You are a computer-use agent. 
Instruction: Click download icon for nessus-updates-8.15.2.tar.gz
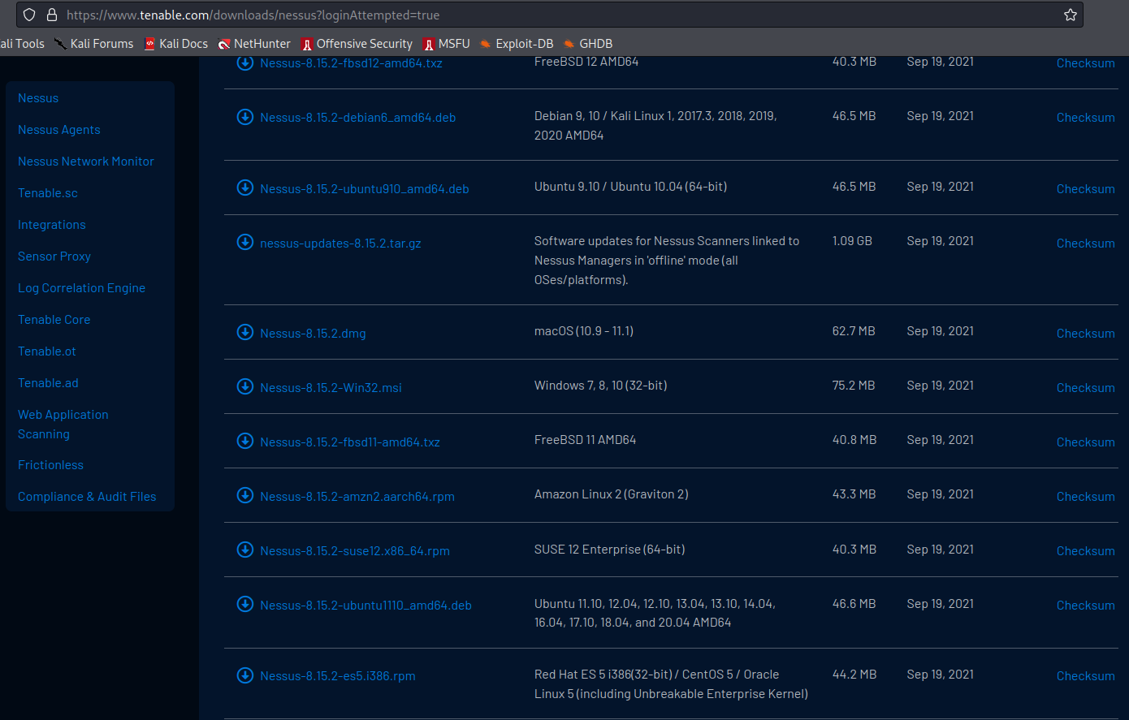pos(244,242)
